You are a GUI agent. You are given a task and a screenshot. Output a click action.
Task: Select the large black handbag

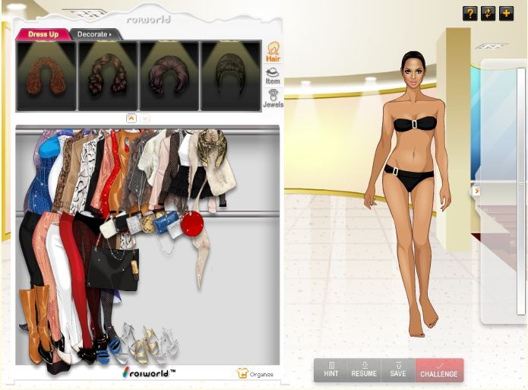[x=112, y=266]
